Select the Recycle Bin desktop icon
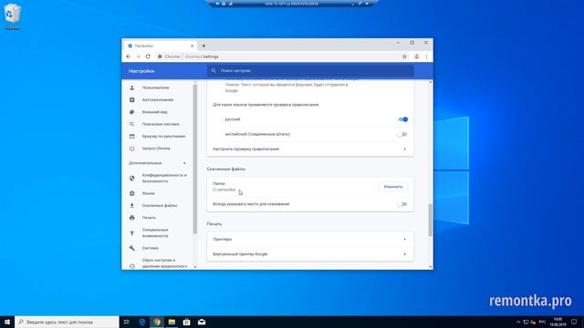This screenshot has width=584, height=328. (x=12, y=16)
